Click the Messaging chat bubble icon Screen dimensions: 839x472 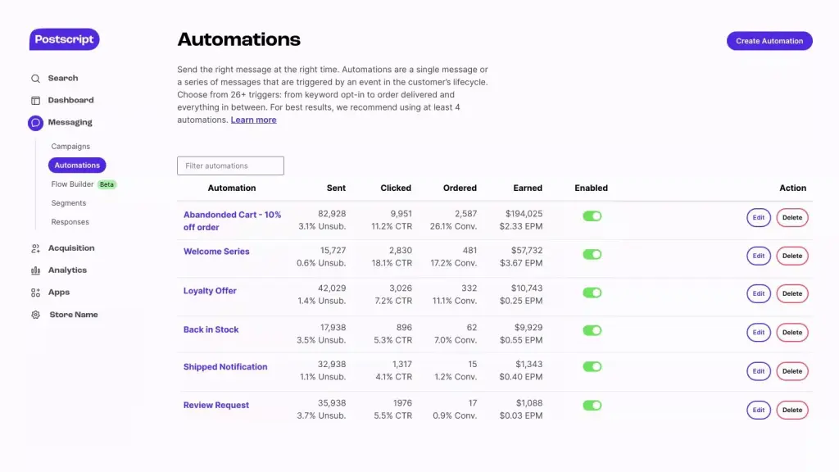[35, 123]
